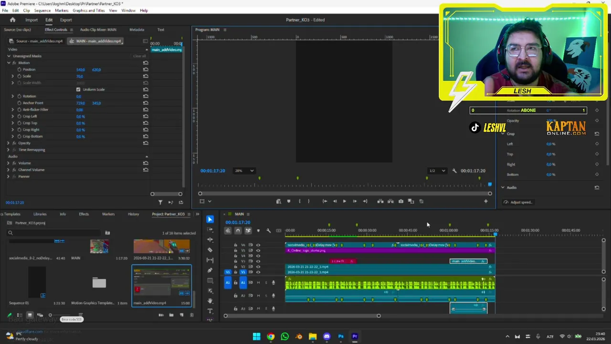
Task: Select the Pen tool
Action: [210, 270]
